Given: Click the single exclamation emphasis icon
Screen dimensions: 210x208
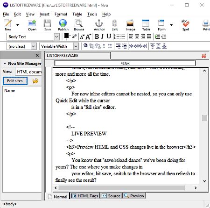Looking at the screenshot, I should click(x=104, y=46).
